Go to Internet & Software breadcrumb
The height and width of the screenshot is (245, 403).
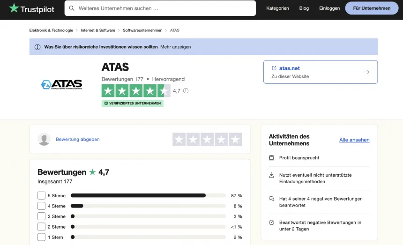point(98,30)
